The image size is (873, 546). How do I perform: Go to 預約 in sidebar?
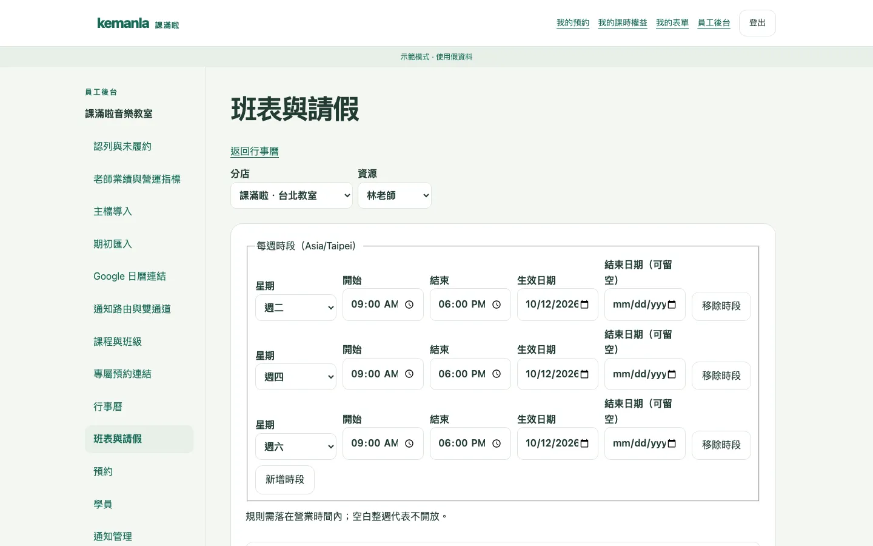[x=139, y=471]
